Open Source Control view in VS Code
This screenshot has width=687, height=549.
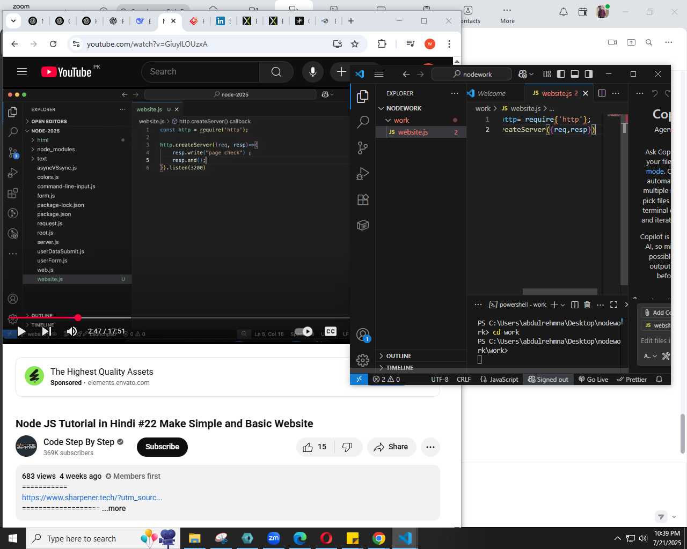pyautogui.click(x=363, y=147)
